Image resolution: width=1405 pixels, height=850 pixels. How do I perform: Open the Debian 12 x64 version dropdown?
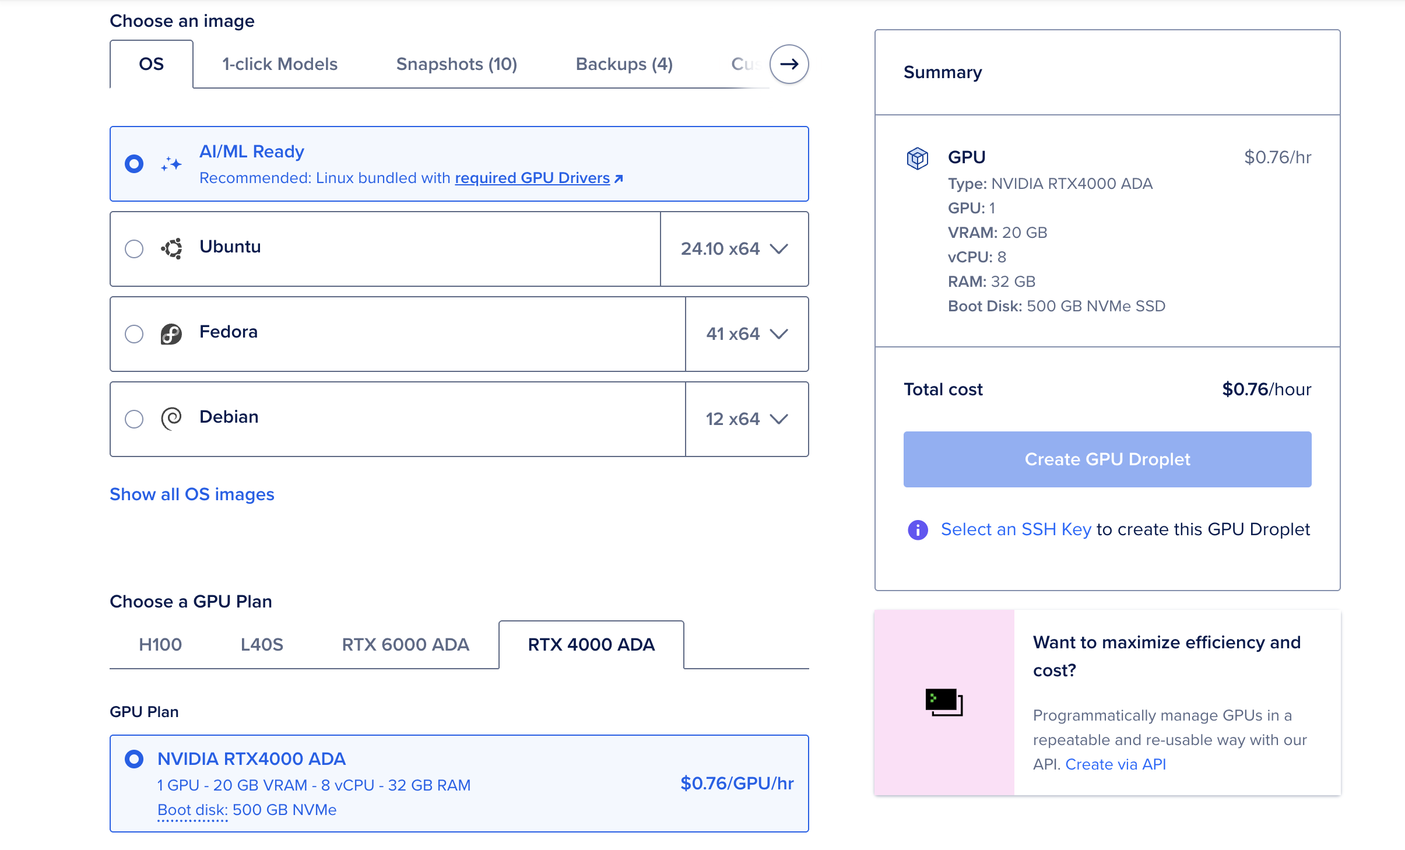(747, 419)
